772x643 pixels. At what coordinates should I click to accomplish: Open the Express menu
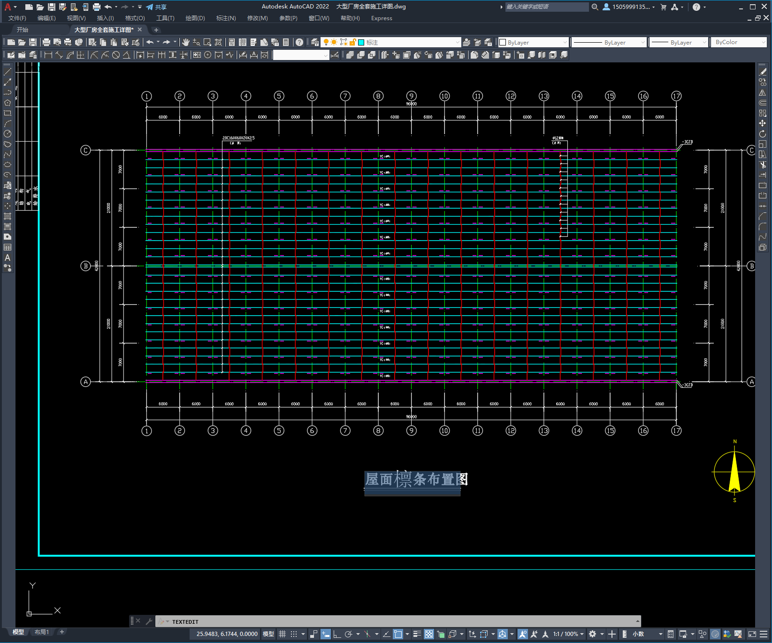click(382, 18)
